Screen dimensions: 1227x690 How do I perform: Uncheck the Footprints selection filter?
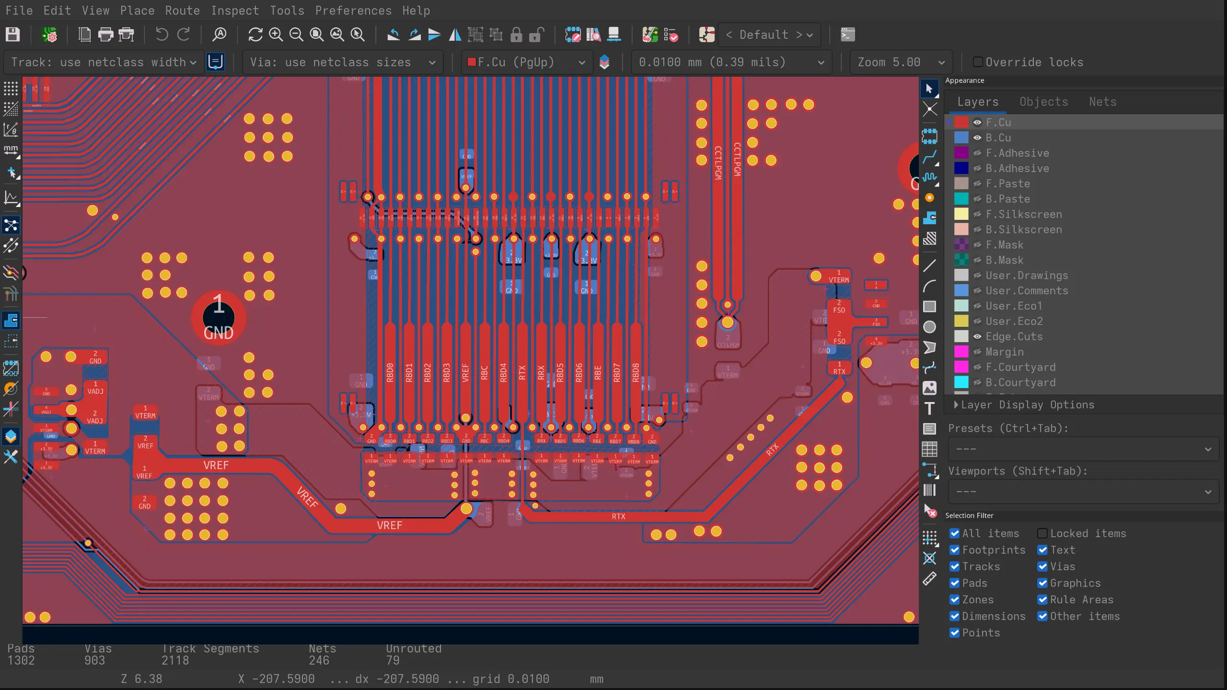(x=954, y=550)
